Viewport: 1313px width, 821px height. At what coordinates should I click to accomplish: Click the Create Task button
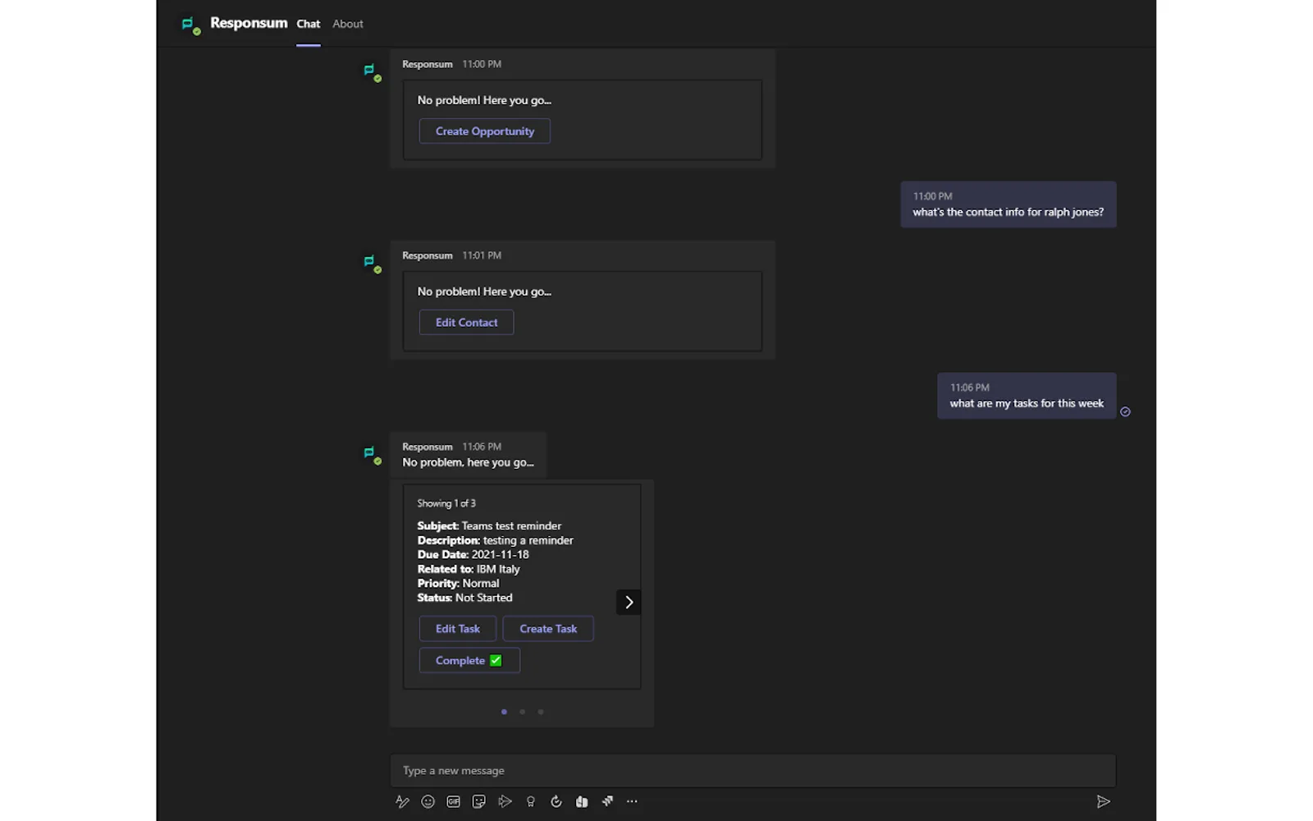coord(548,629)
